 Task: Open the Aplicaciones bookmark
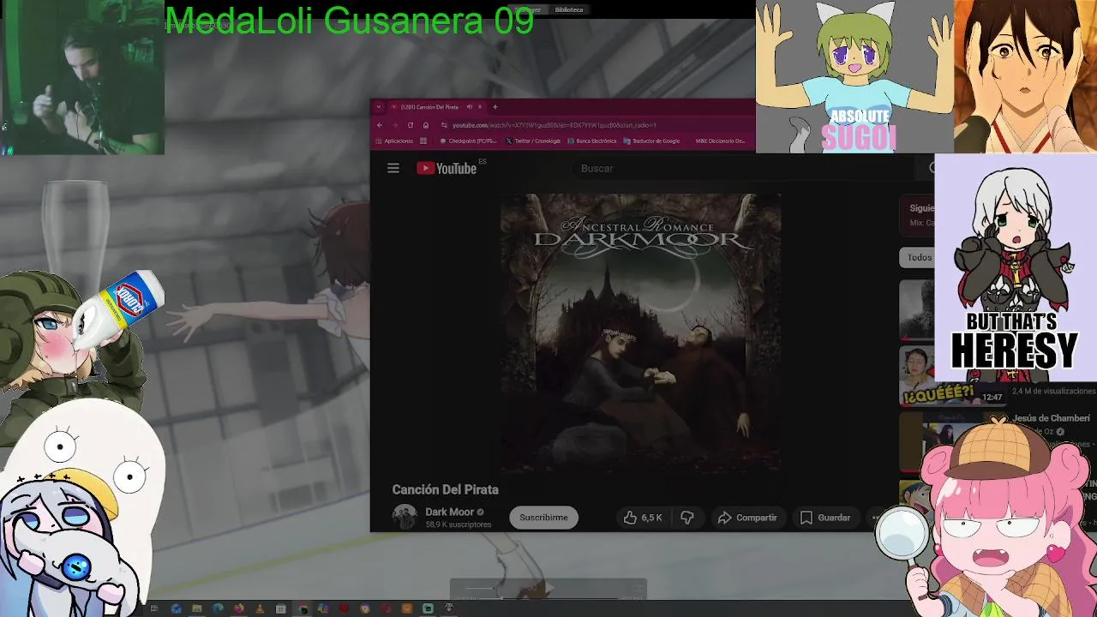point(394,141)
